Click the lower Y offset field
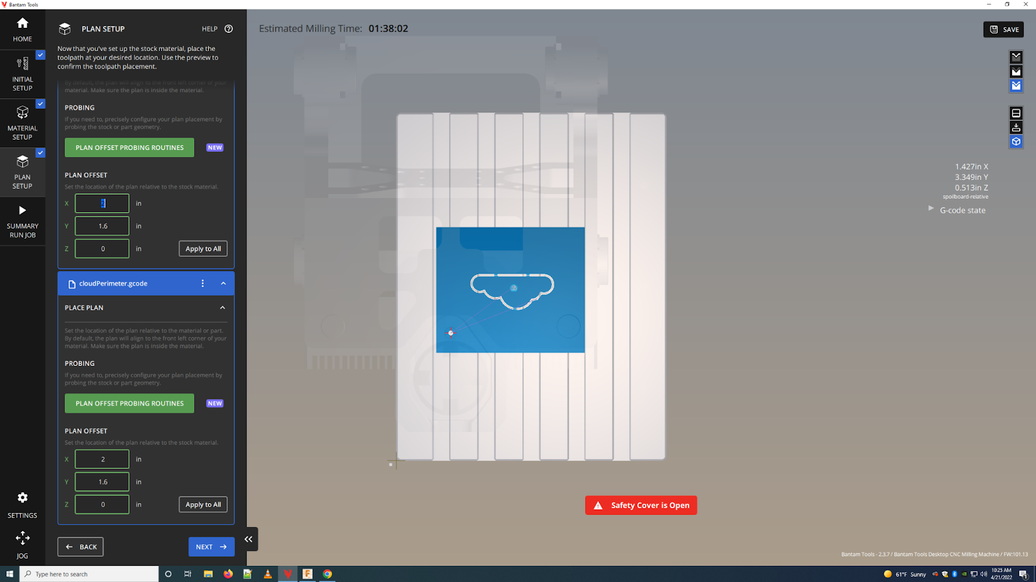 point(102,482)
